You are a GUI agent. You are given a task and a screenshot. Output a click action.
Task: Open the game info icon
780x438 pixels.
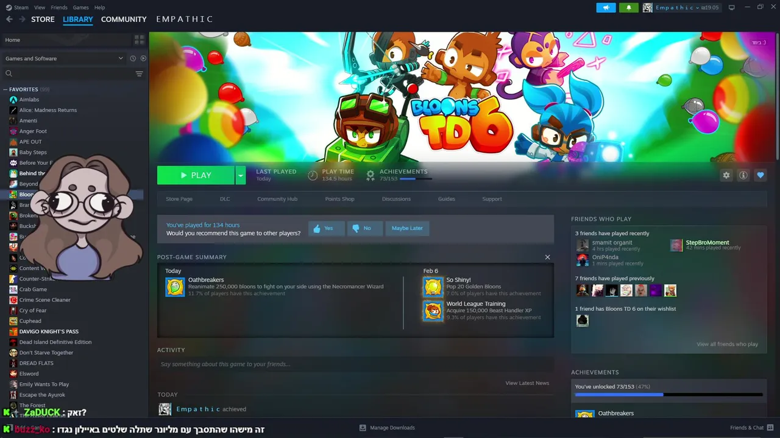tap(743, 175)
